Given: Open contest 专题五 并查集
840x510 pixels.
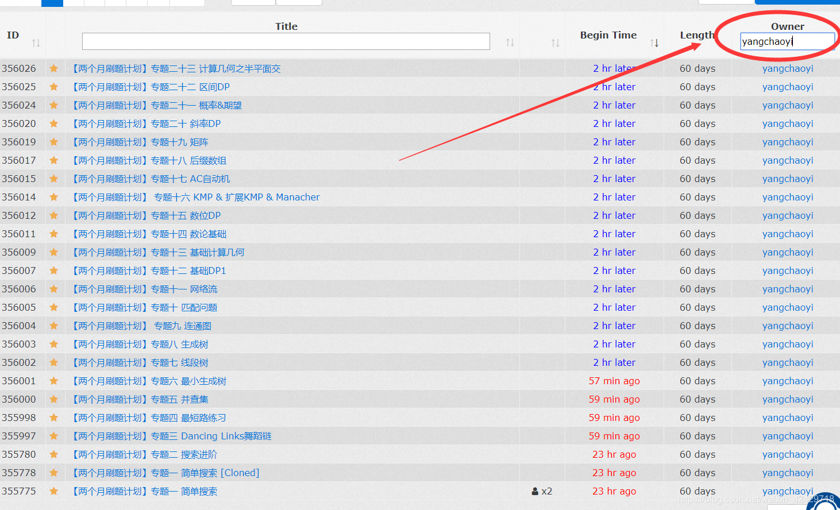Looking at the screenshot, I should [140, 399].
